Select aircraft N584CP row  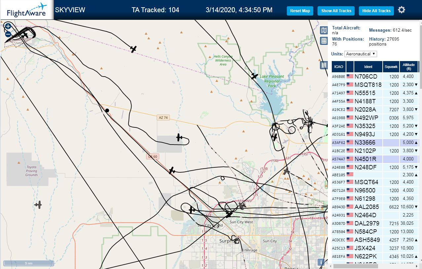376,232
